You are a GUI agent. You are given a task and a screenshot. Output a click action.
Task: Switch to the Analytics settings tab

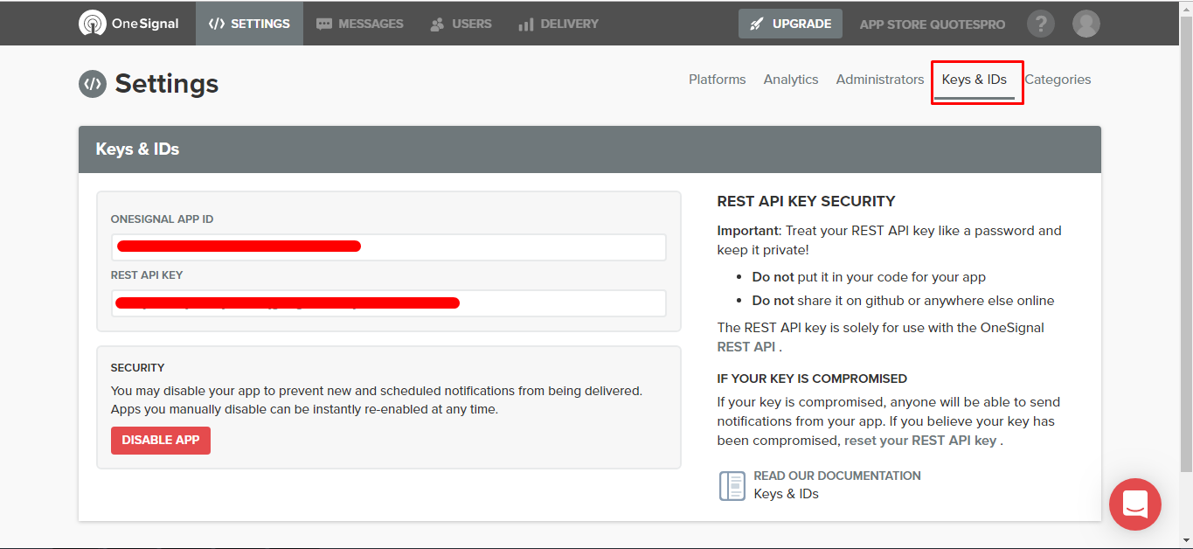pos(790,80)
